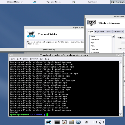Screen dimensions: 125x125
Task: Open the Terminal Help menu
Action: tap(47, 59)
